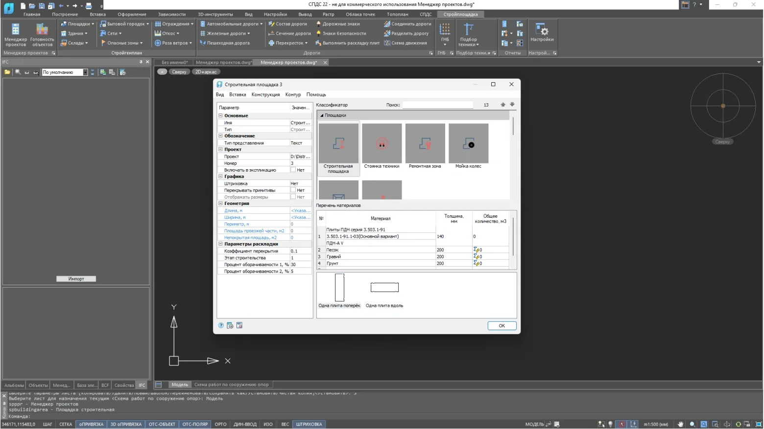The image size is (764, 429).
Task: Open the Площадки ribbon dropdown
Action: [77, 24]
